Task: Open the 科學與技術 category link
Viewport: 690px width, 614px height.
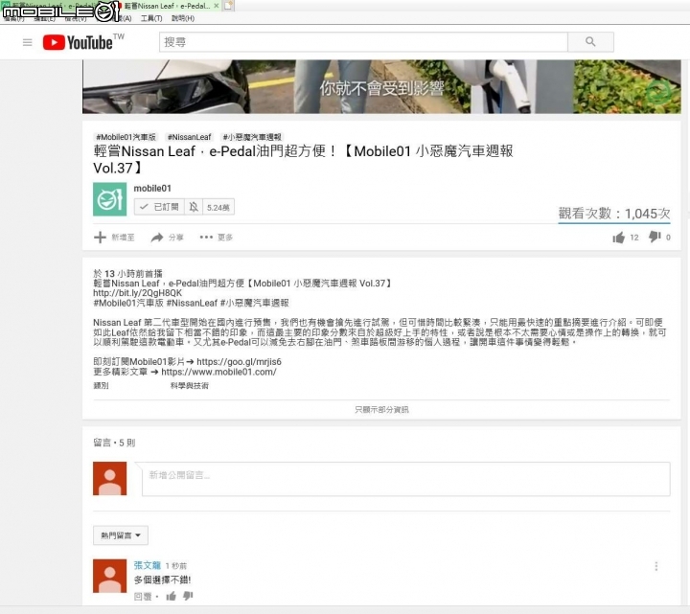Action: [x=189, y=386]
